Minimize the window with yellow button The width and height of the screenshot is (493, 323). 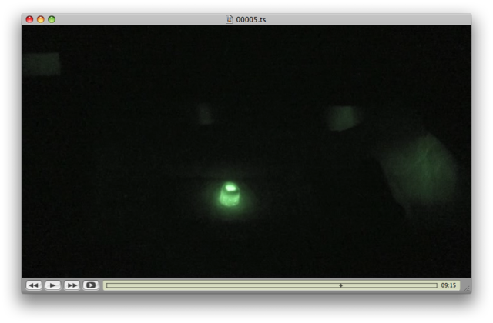point(41,19)
